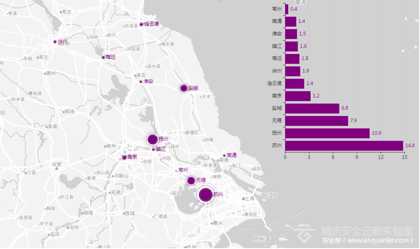The width and height of the screenshot is (420, 249).
Task: Select the Nantong (南通) map marker
Action: pos(224,155)
